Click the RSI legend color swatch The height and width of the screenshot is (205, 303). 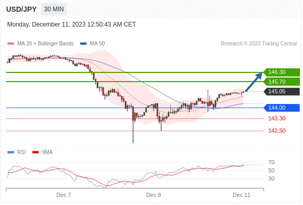coord(11,152)
